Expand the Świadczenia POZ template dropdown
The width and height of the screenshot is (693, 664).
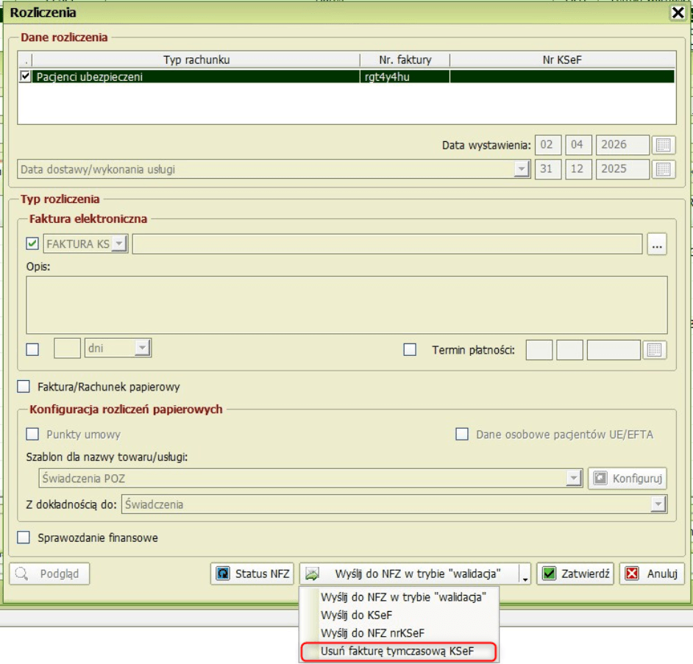[x=575, y=479]
